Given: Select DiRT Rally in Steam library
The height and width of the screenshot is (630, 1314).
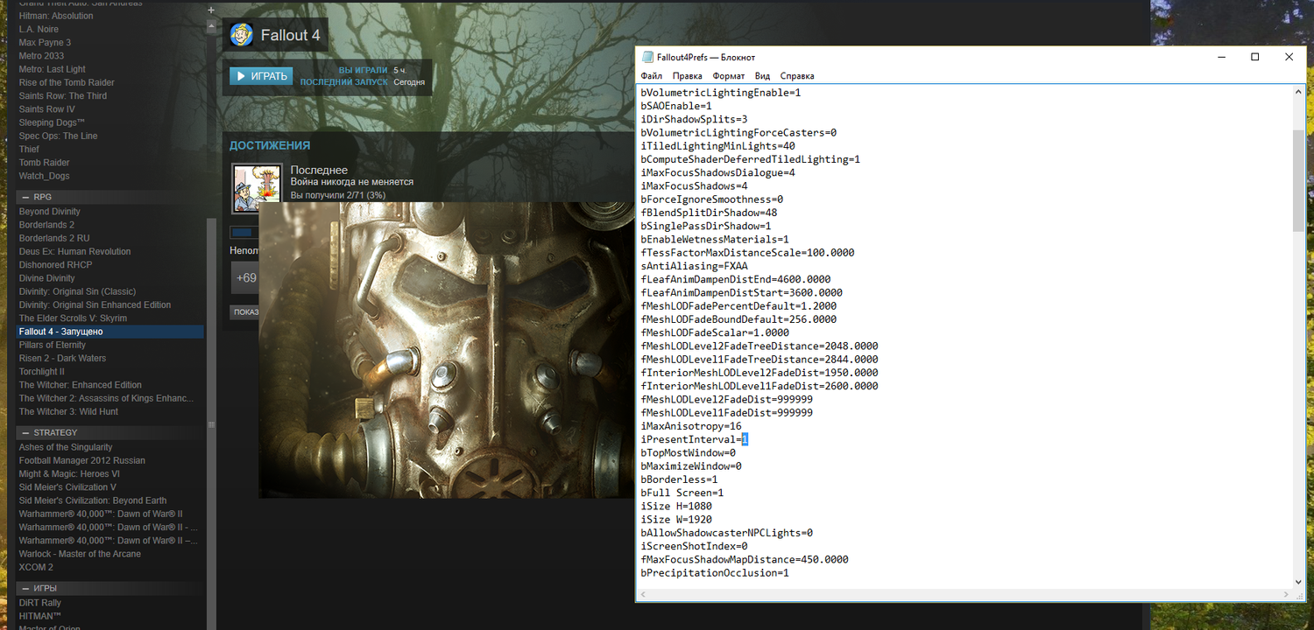Looking at the screenshot, I should [40, 603].
